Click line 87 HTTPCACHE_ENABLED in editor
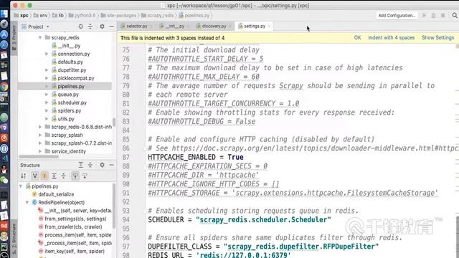Image resolution: width=459 pixels, height=258 pixels. tap(196, 157)
